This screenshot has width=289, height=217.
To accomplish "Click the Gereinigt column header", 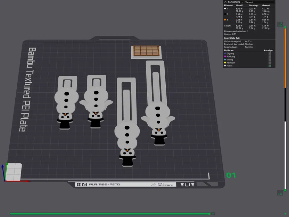I will pyautogui.click(x=254, y=5).
